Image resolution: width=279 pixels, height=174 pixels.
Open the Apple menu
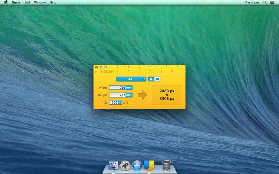click(6, 2)
